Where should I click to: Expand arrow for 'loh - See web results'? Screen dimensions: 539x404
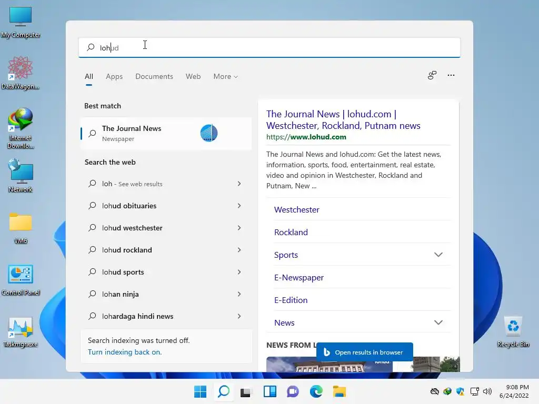239,184
